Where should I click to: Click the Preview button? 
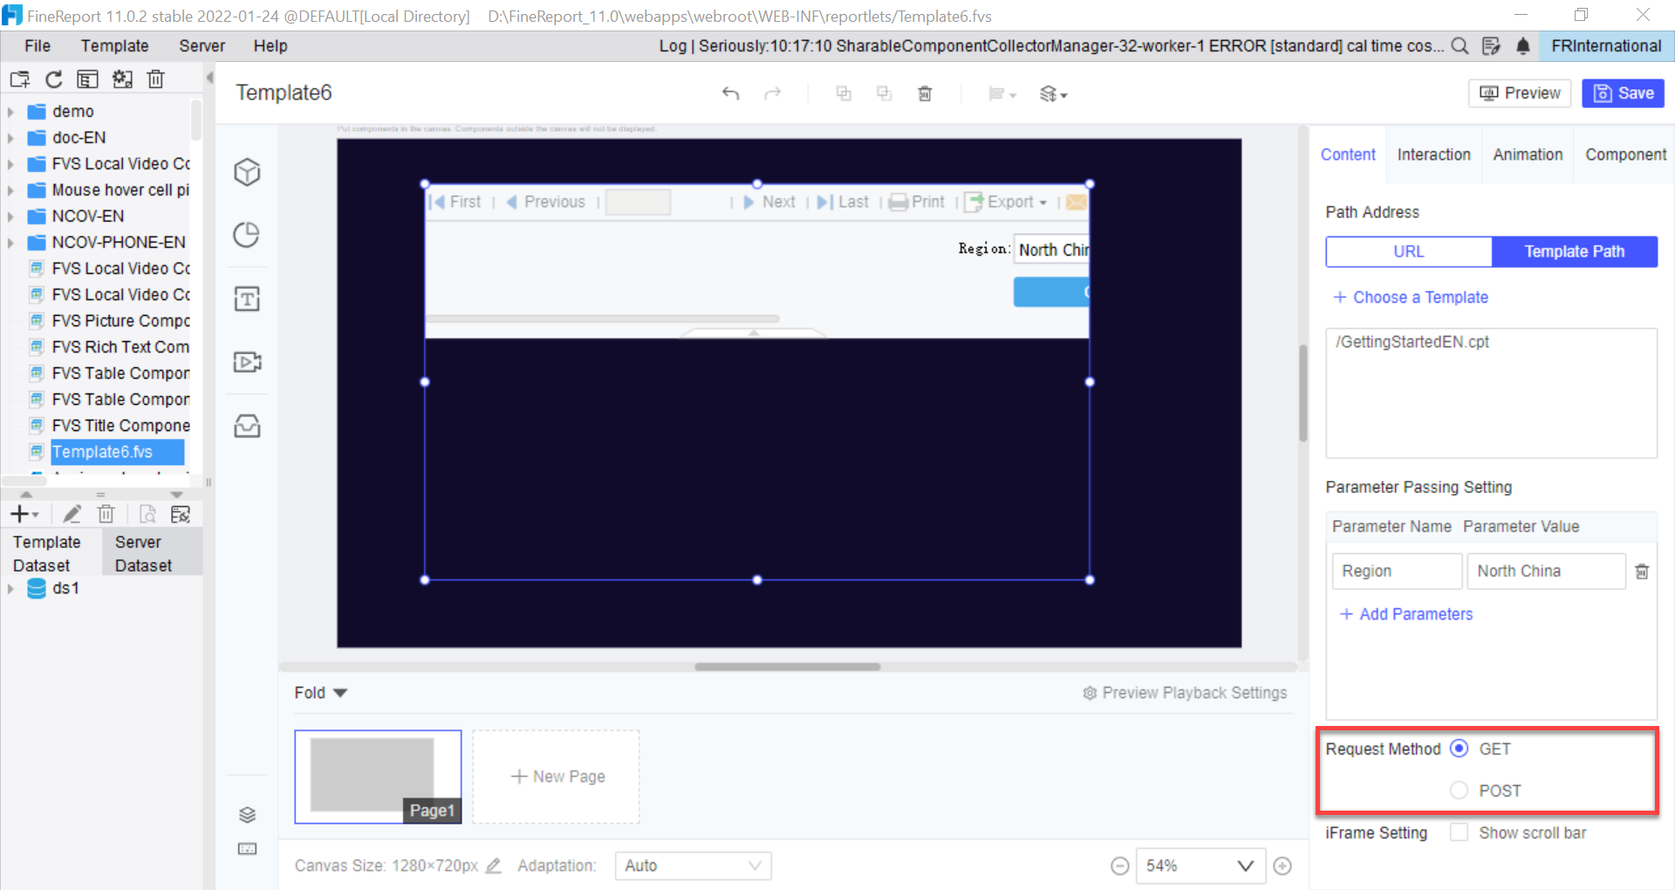click(x=1519, y=92)
